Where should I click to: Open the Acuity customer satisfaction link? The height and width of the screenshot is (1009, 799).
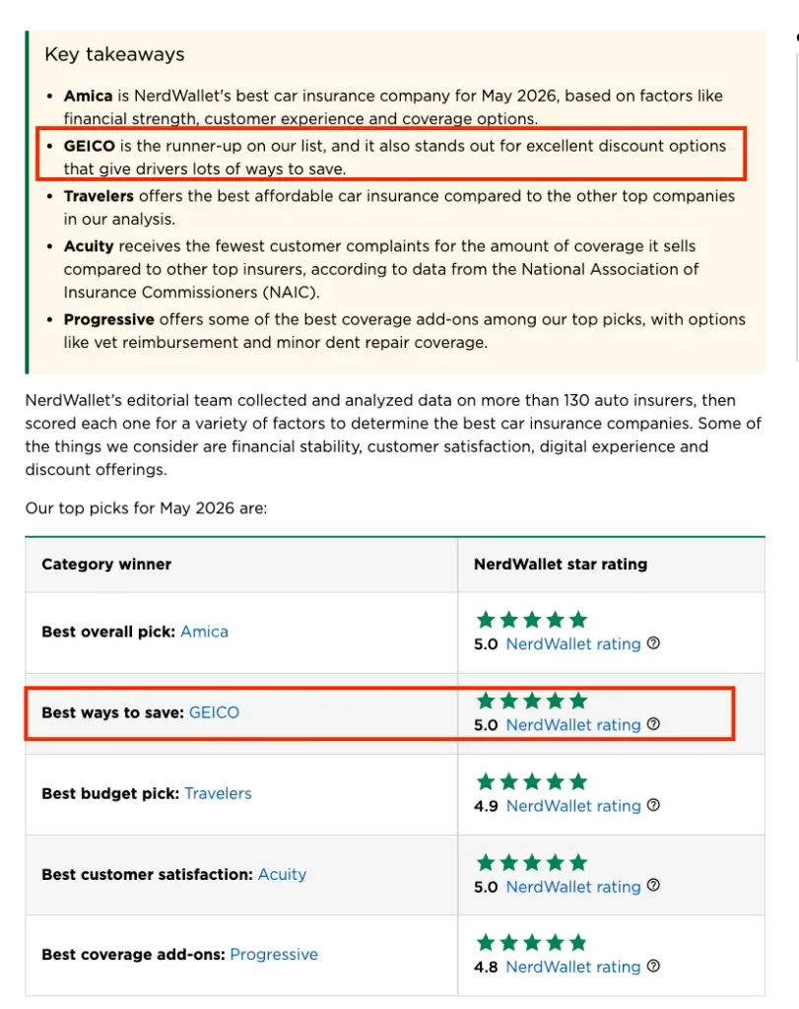(x=282, y=875)
